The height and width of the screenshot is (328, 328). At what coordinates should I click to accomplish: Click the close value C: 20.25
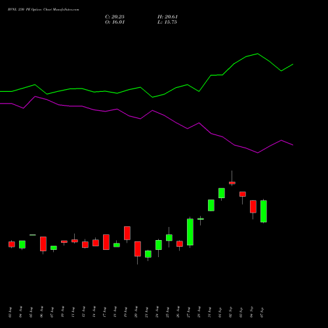115,17
